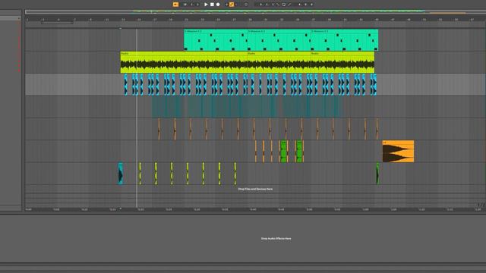Click the time ruler below the tracks

click(255, 209)
